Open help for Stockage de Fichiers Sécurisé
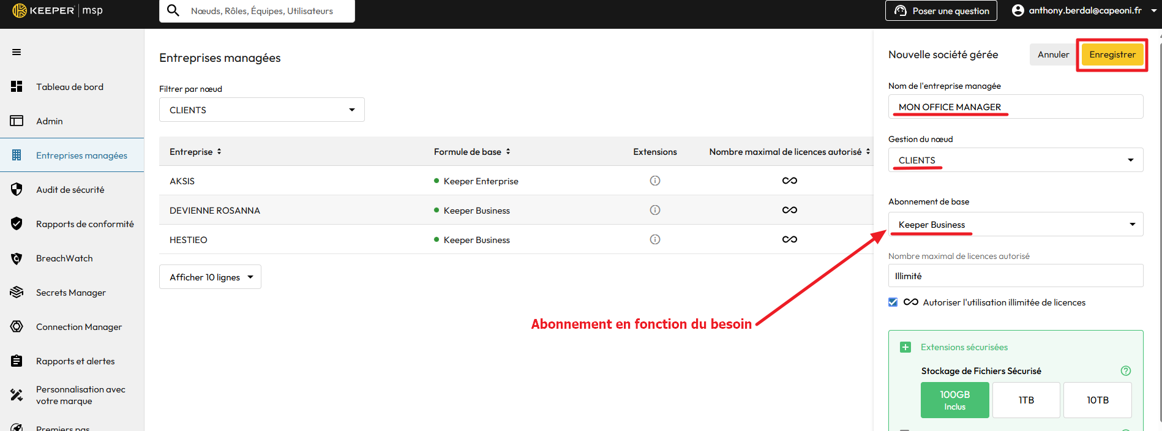 [x=1125, y=370]
